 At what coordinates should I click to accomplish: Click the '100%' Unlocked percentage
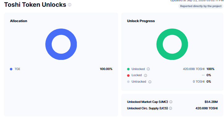point(210,69)
